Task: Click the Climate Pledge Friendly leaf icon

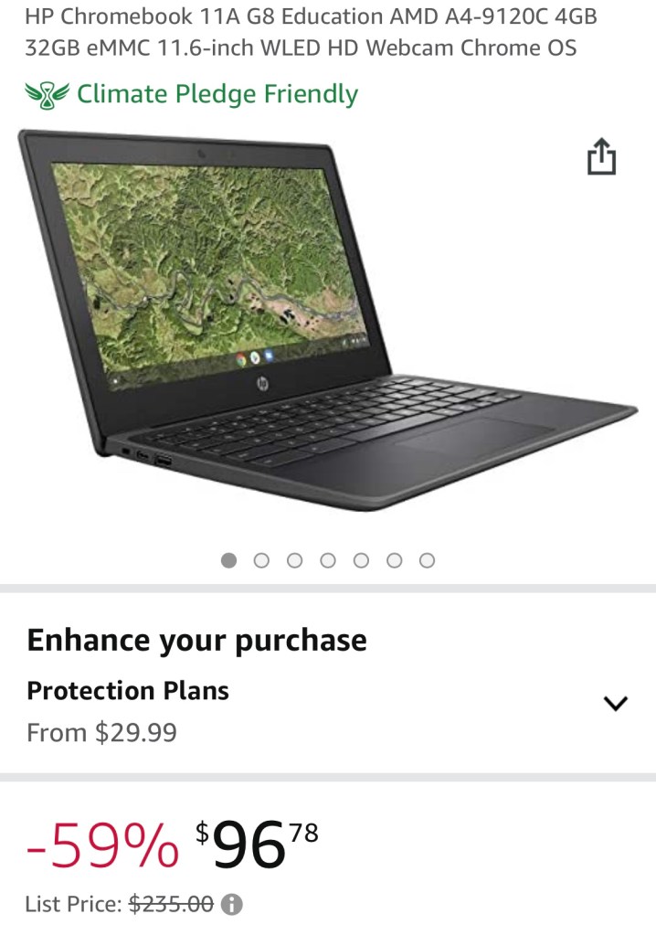Action: [x=47, y=95]
